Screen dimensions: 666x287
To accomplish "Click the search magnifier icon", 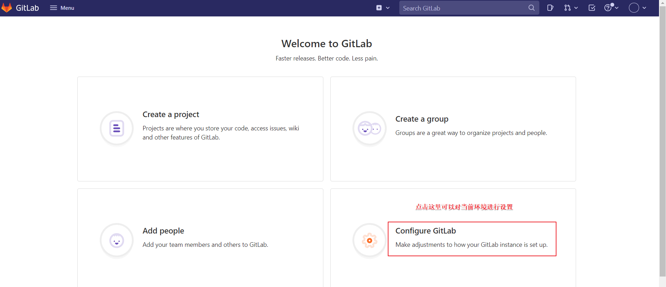I will 531,8.
